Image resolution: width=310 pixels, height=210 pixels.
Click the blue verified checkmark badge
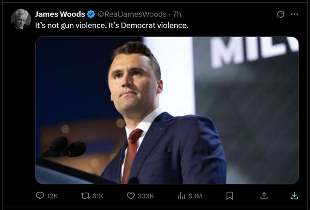pyautogui.click(x=91, y=14)
